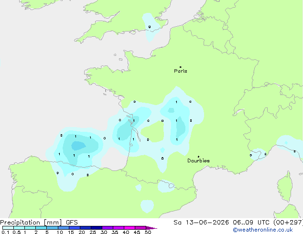Click the Paris city label
303x234 pixels.
pyautogui.click(x=181, y=71)
